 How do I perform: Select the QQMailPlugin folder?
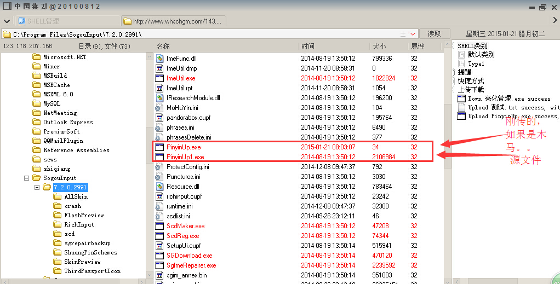click(63, 141)
